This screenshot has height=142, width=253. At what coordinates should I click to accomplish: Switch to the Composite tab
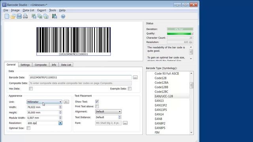tap(41, 65)
